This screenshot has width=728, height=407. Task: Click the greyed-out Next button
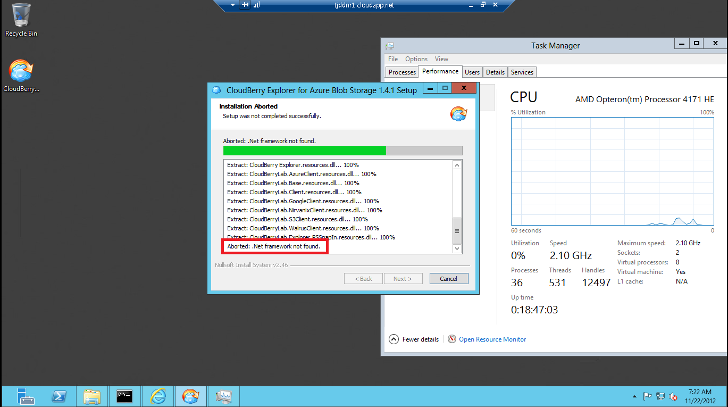(x=402, y=279)
